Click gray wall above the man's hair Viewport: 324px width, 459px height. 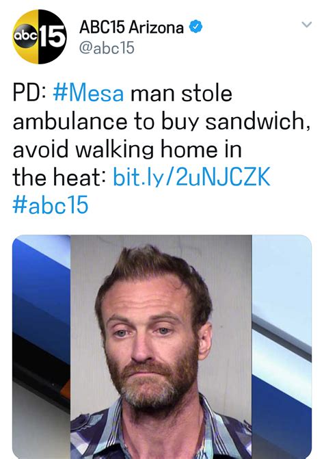click(161, 241)
